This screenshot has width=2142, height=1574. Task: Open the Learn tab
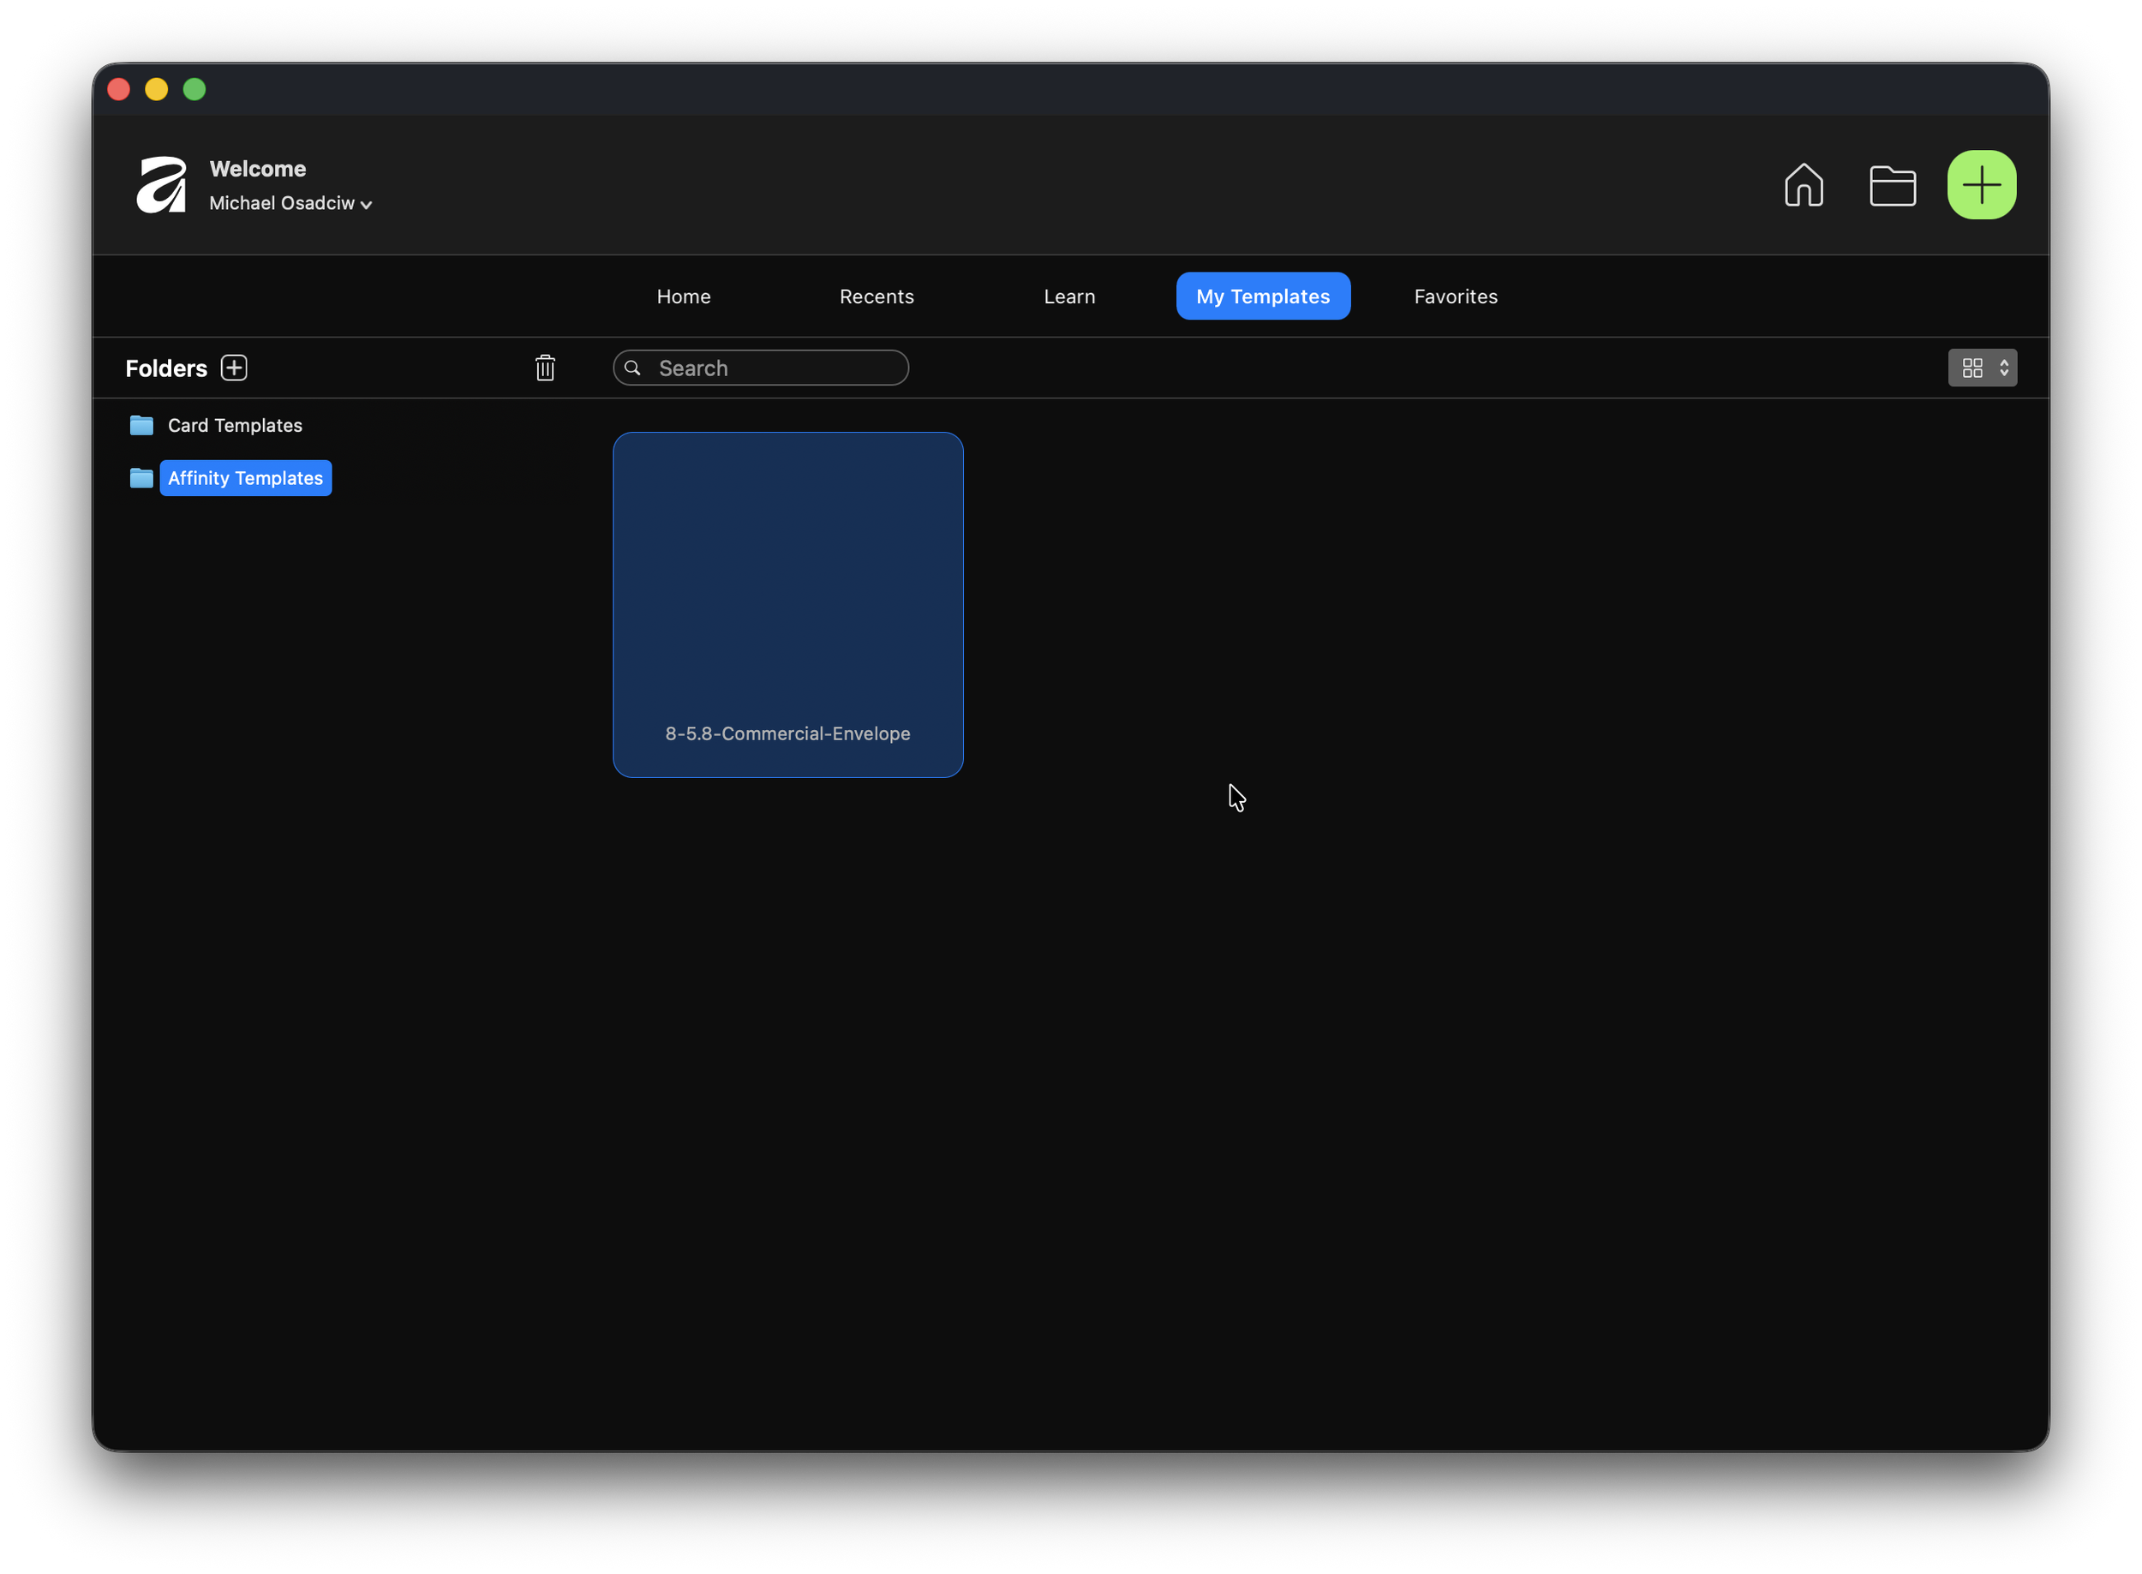pos(1069,296)
